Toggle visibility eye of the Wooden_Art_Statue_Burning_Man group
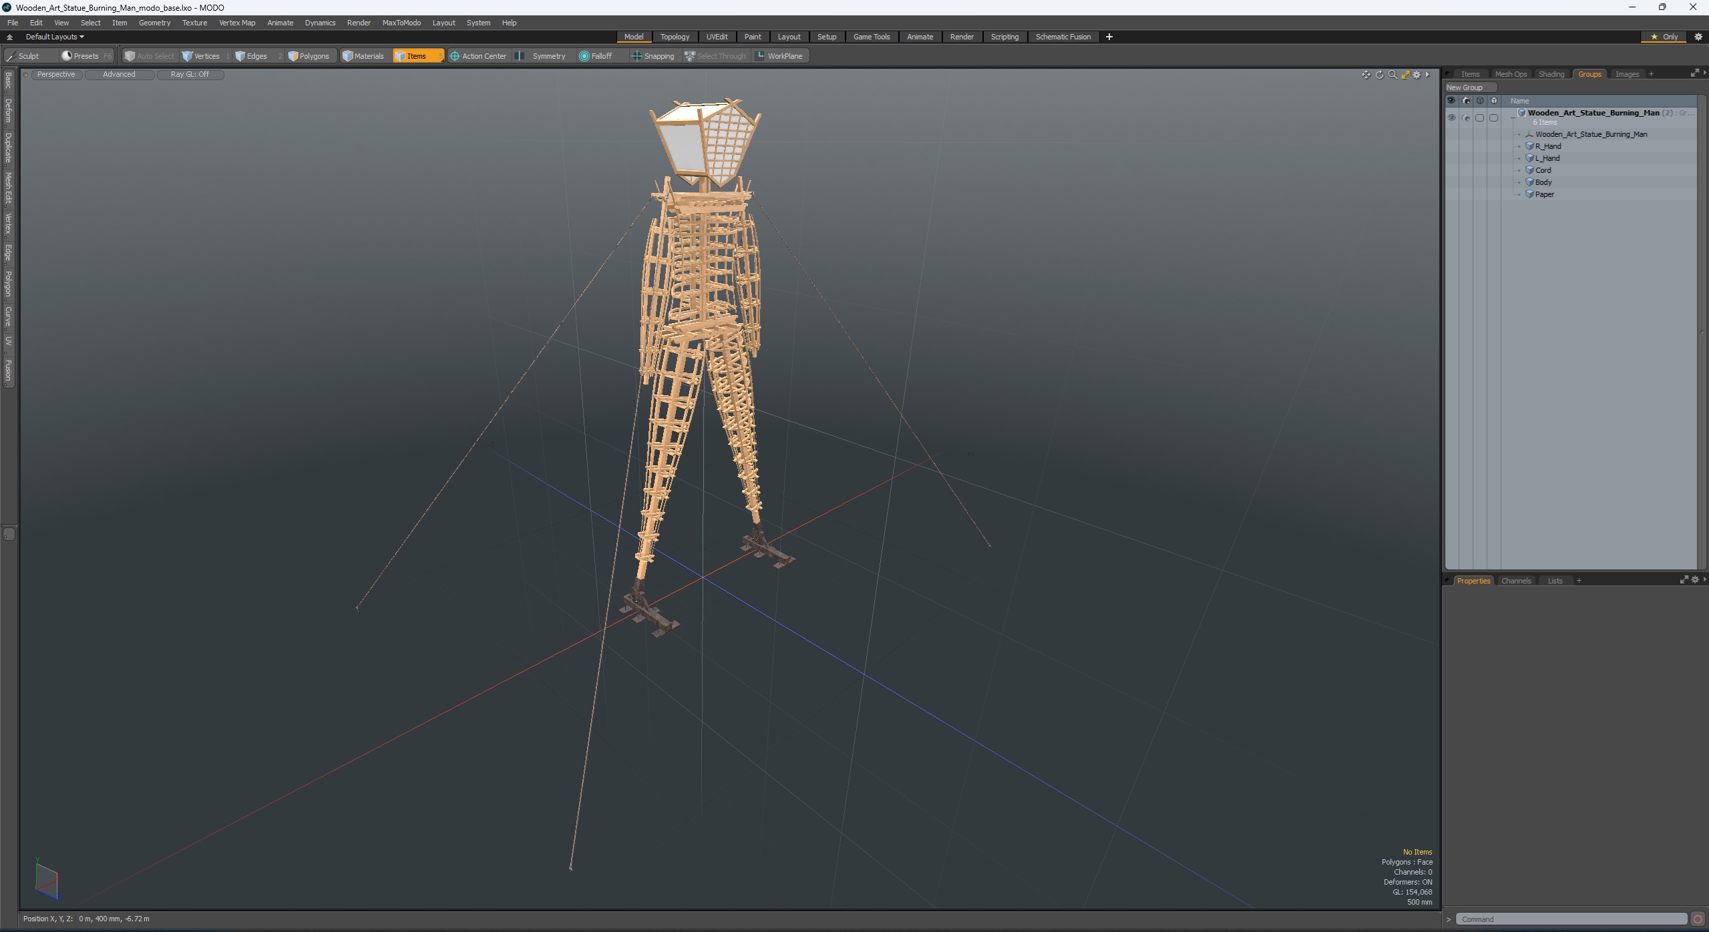The image size is (1709, 932). tap(1451, 118)
